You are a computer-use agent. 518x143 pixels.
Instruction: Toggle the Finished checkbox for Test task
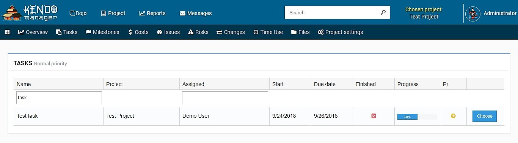(x=374, y=116)
